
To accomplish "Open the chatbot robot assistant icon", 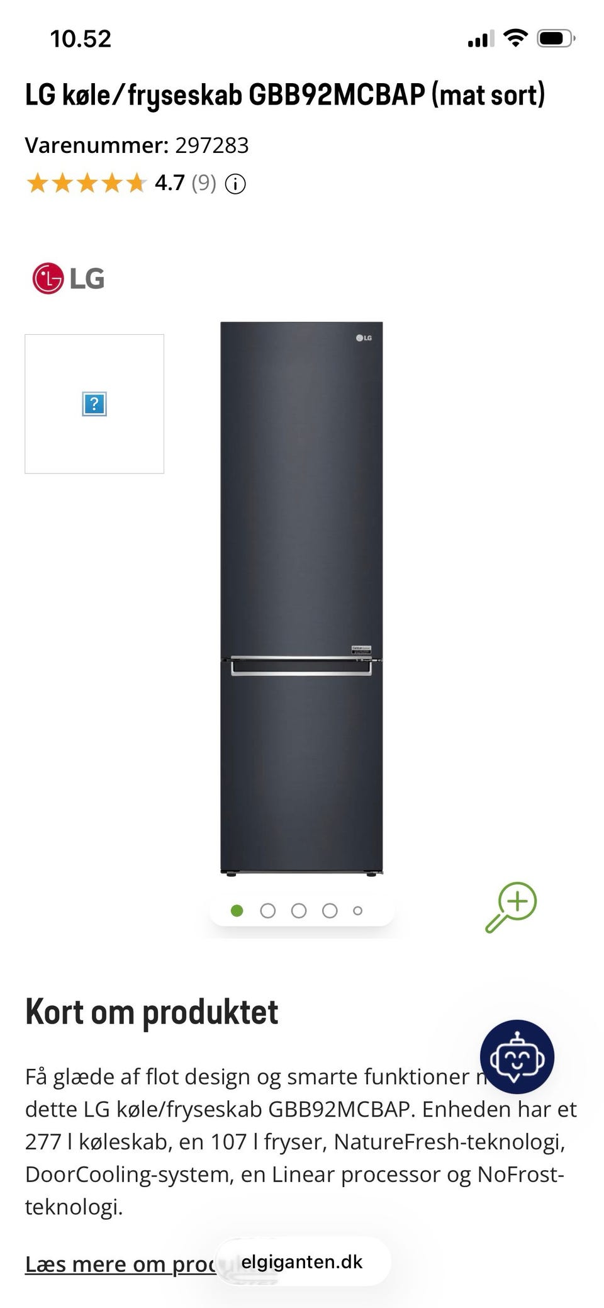I will point(517,1057).
